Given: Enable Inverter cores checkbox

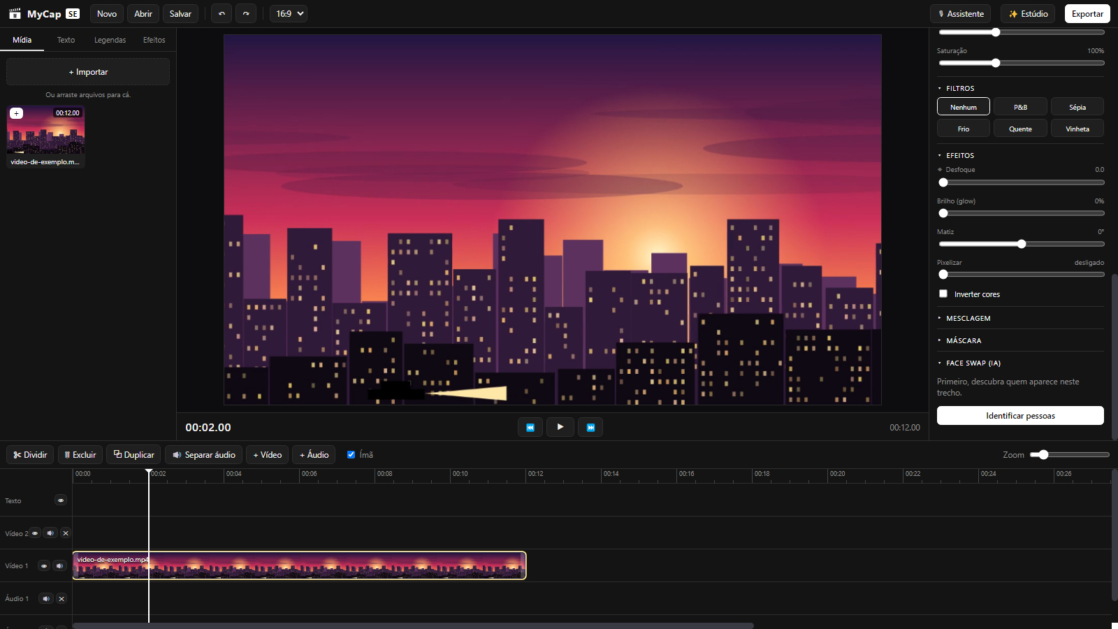Looking at the screenshot, I should (943, 294).
